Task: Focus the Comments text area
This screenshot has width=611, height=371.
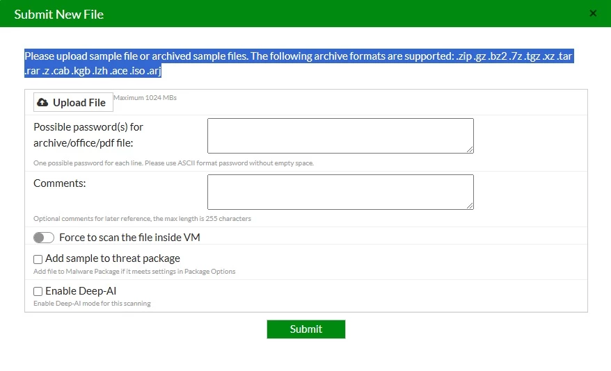Action: (x=340, y=192)
